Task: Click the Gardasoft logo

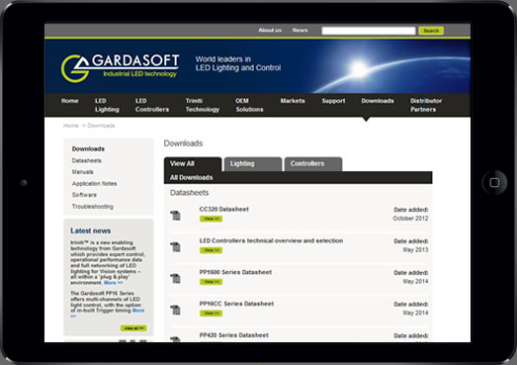Action: (x=121, y=67)
